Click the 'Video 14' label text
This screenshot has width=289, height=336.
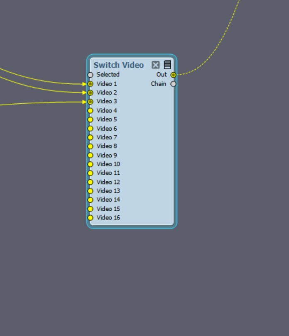click(x=108, y=200)
